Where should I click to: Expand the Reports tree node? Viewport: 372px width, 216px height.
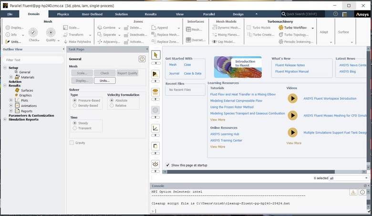point(10,111)
